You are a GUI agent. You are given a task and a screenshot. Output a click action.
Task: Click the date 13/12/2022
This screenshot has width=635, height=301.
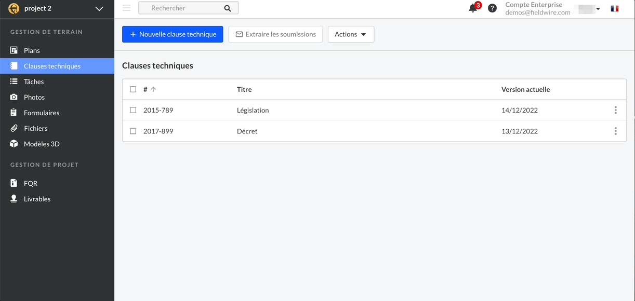pos(520,131)
